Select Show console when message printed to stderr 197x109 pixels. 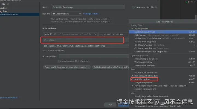coord(163,106)
